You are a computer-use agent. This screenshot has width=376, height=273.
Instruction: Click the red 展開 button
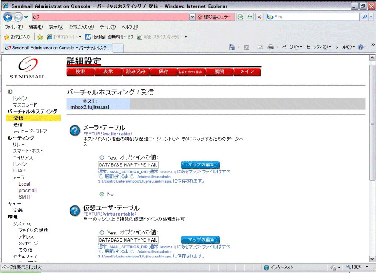(x=219, y=72)
